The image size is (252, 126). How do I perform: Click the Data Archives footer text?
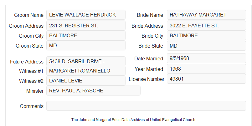click(133, 119)
